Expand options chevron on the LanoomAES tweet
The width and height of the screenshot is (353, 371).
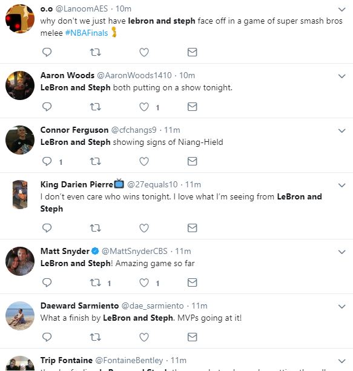click(x=342, y=10)
